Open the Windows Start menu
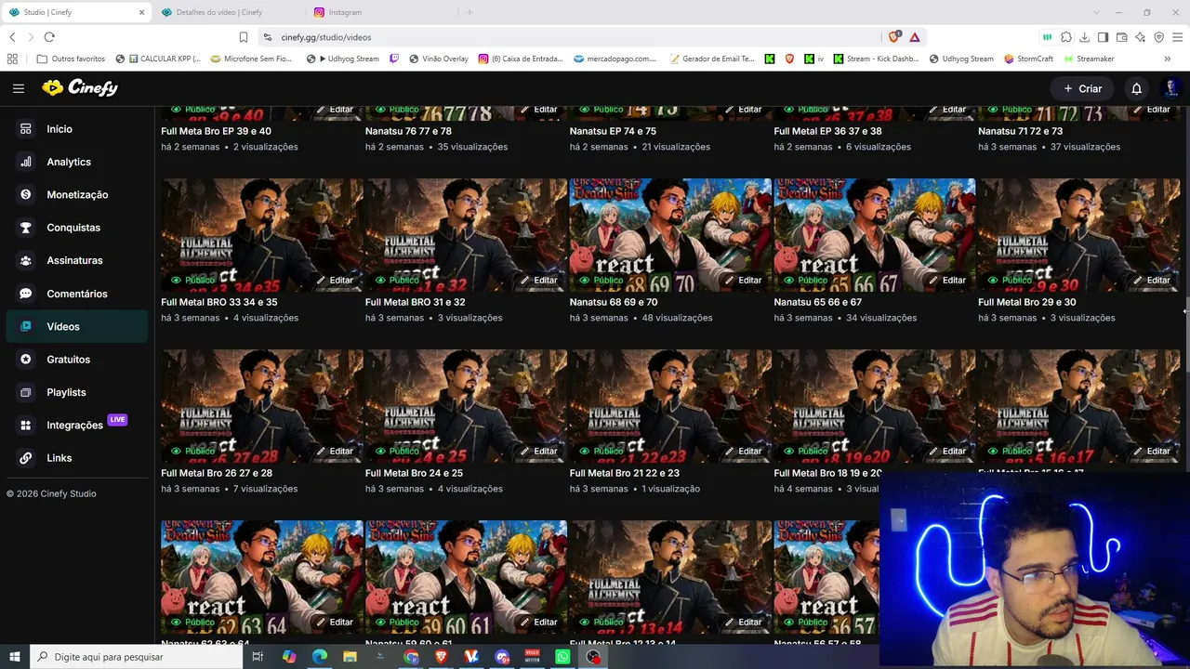1190x669 pixels. pyautogui.click(x=14, y=657)
